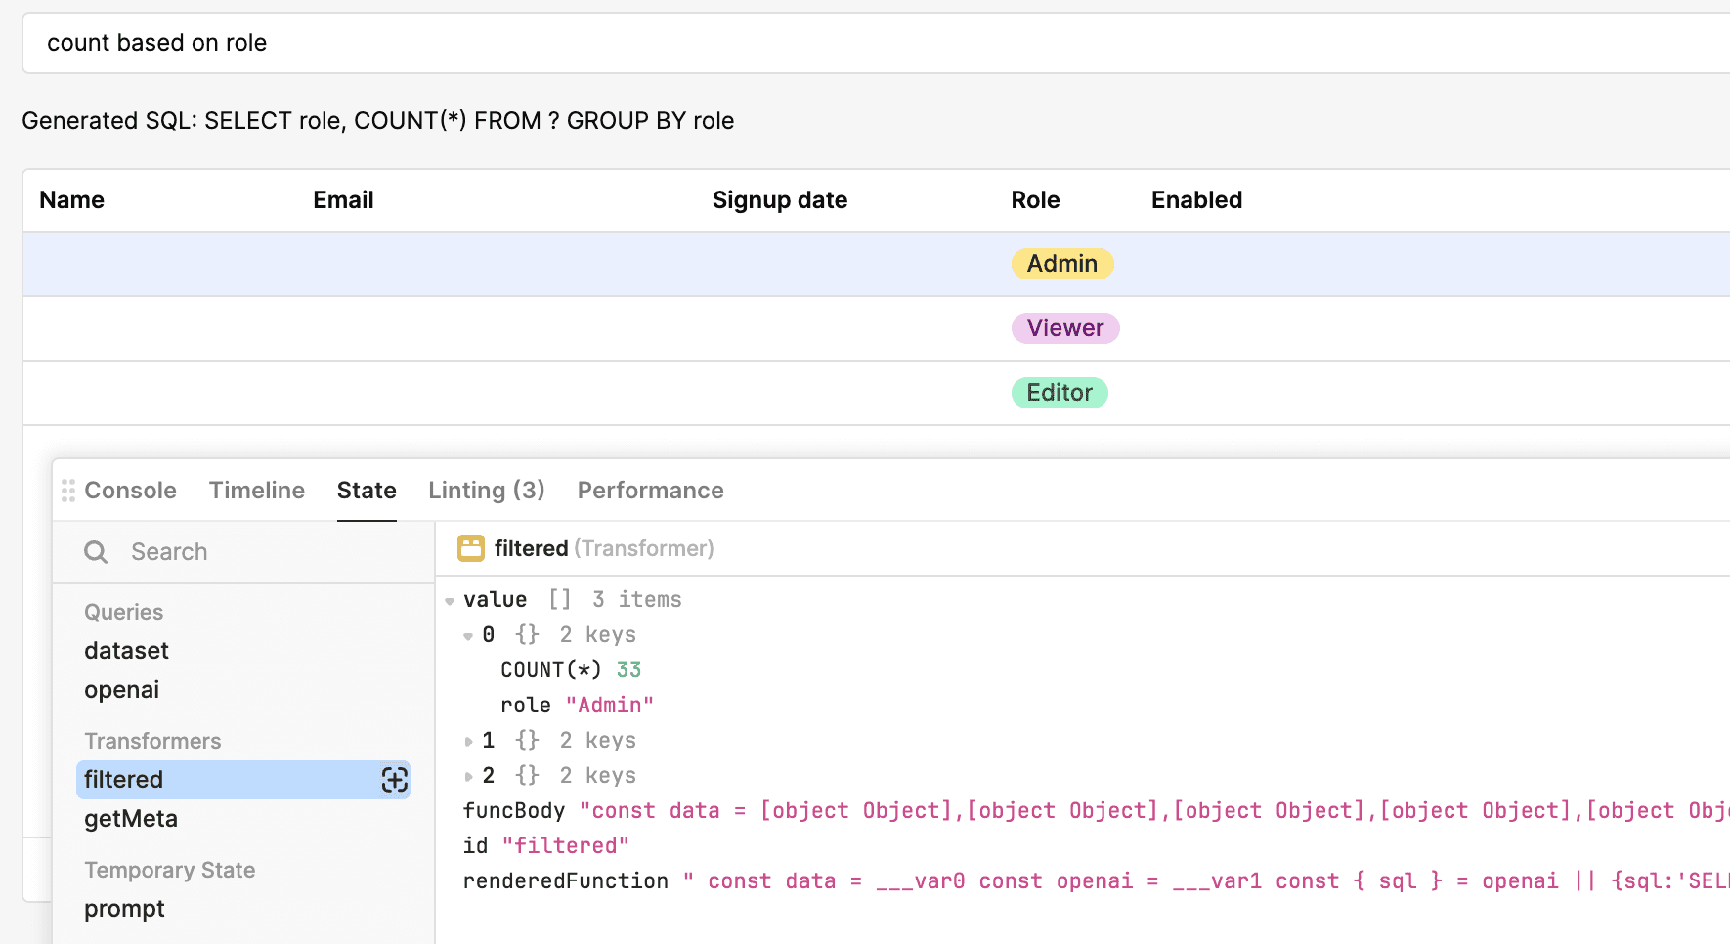Click the search magnifier icon in State panel

96,552
